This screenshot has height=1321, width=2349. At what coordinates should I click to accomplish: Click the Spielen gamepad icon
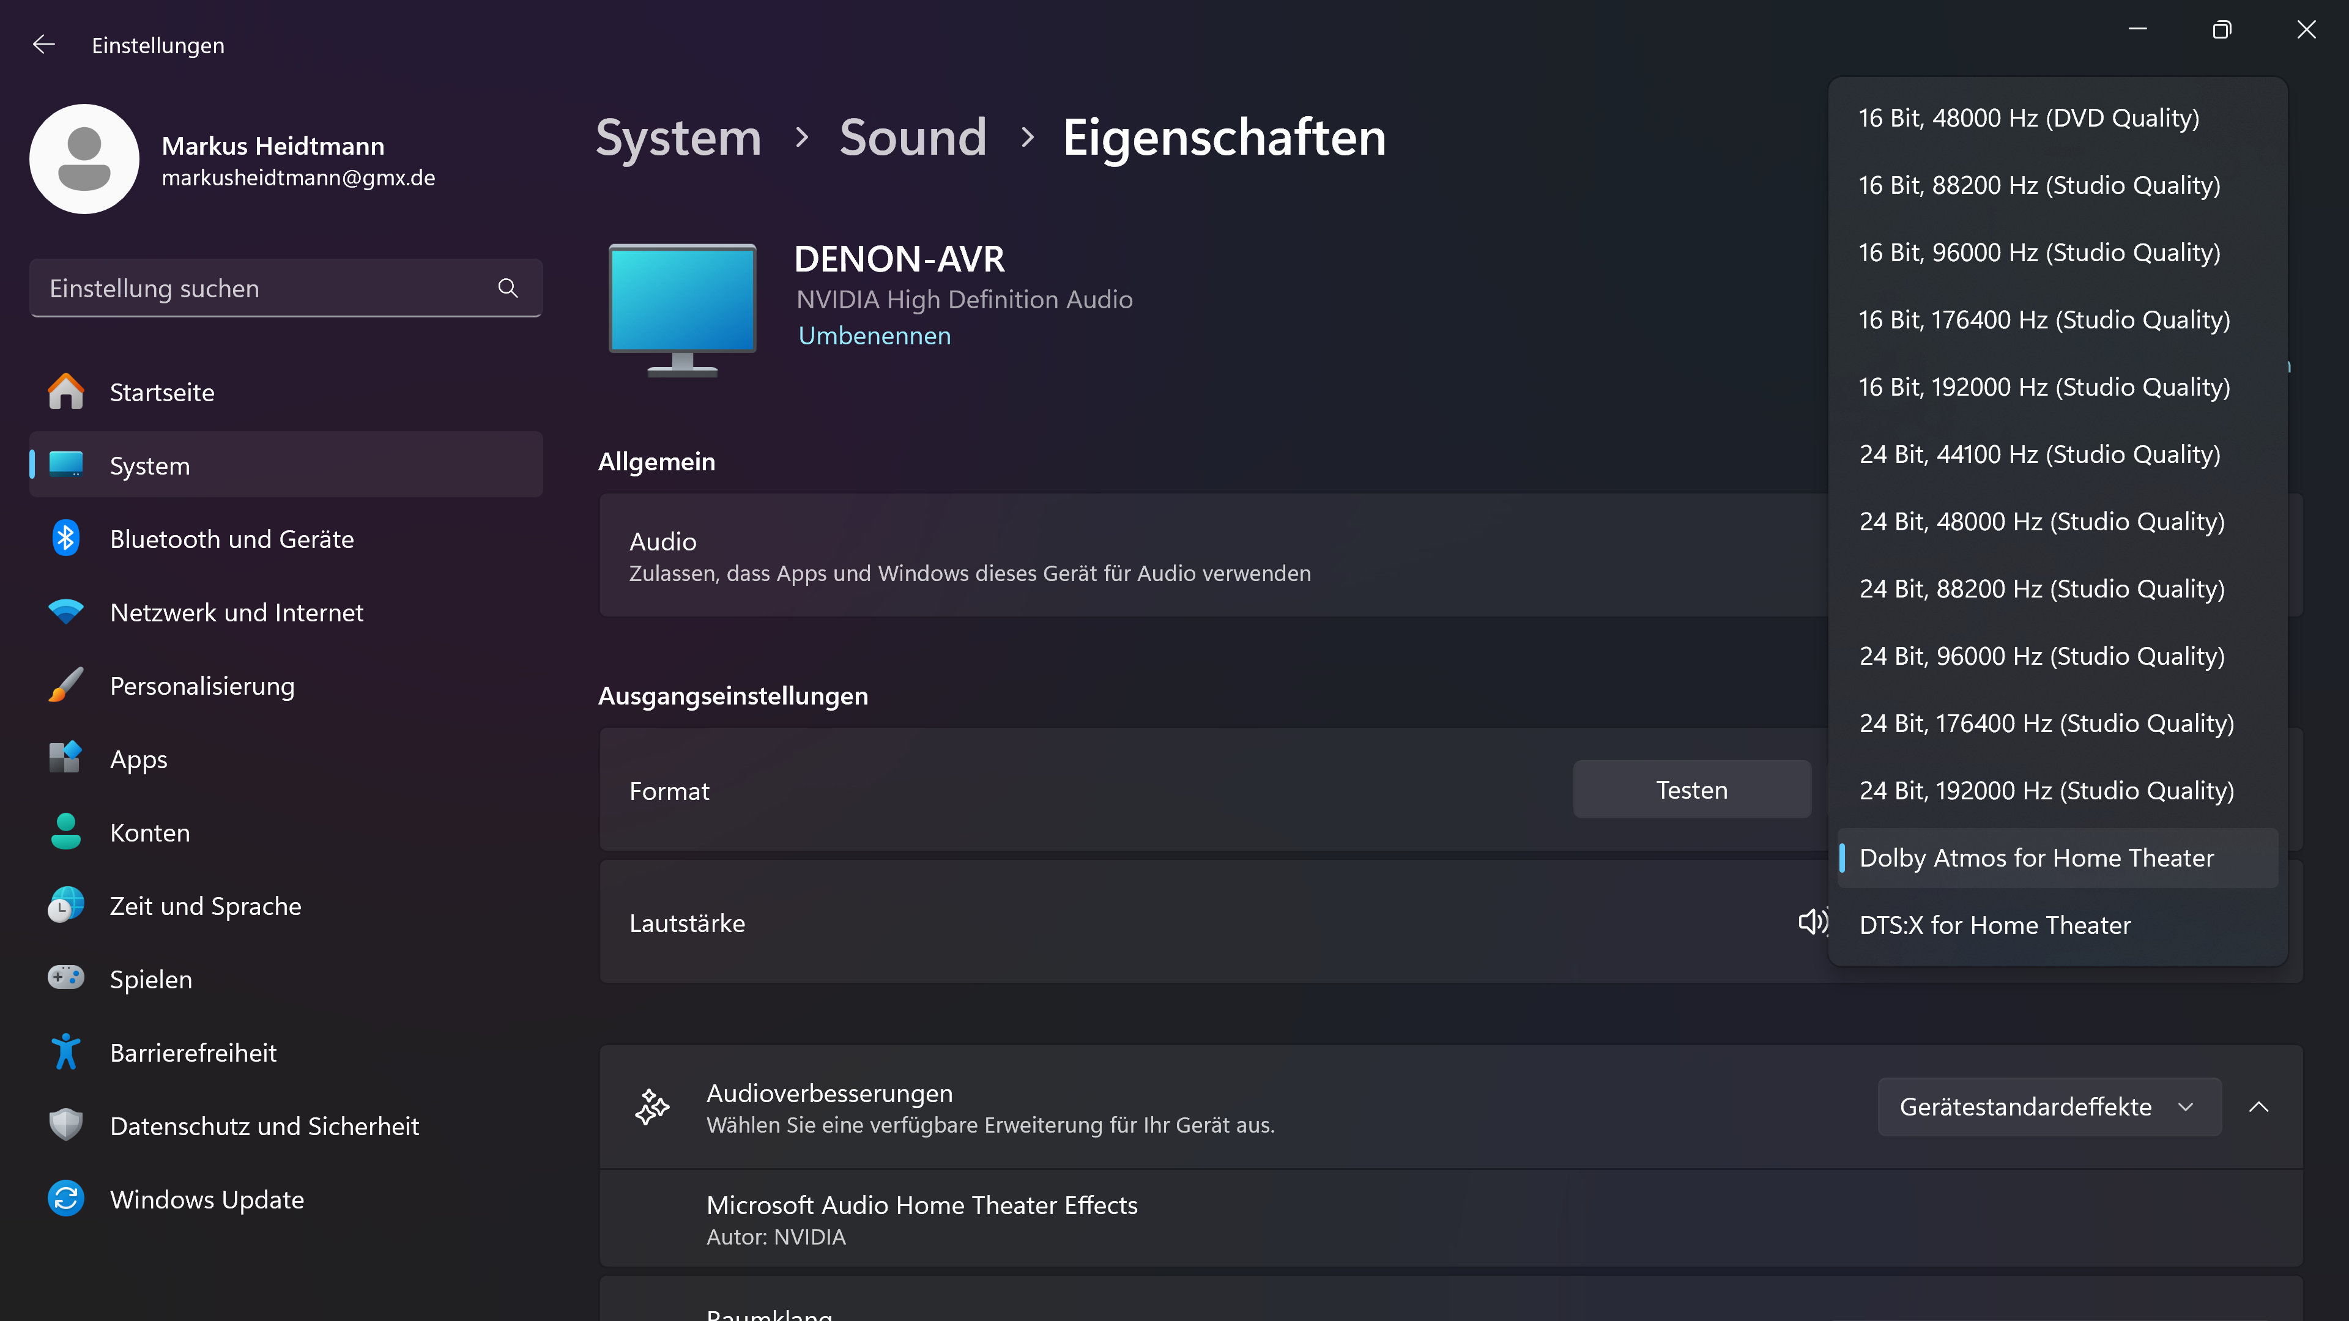pos(65,979)
